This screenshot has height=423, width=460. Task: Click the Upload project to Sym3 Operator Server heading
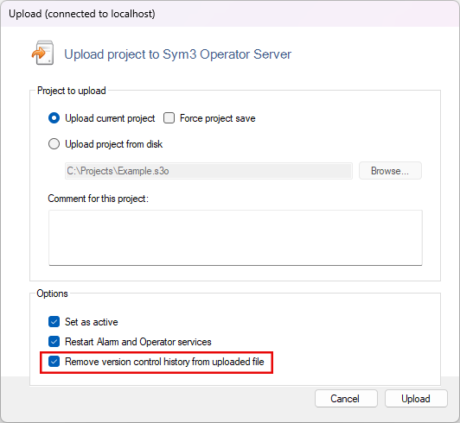click(x=178, y=54)
